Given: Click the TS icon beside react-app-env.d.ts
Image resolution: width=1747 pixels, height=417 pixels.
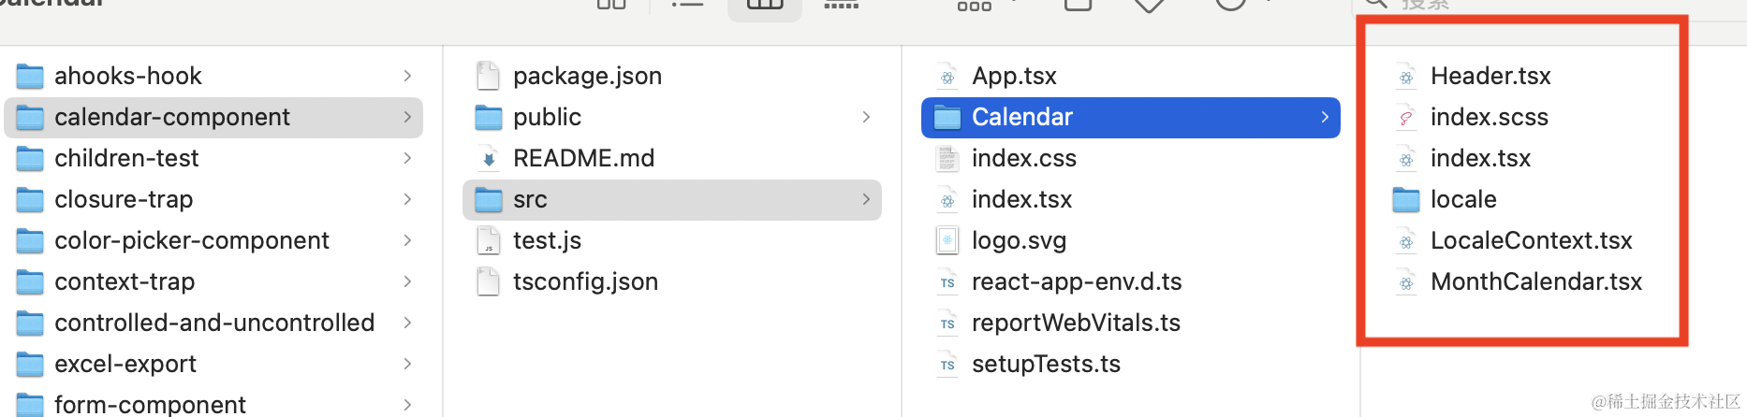Looking at the screenshot, I should 947,282.
